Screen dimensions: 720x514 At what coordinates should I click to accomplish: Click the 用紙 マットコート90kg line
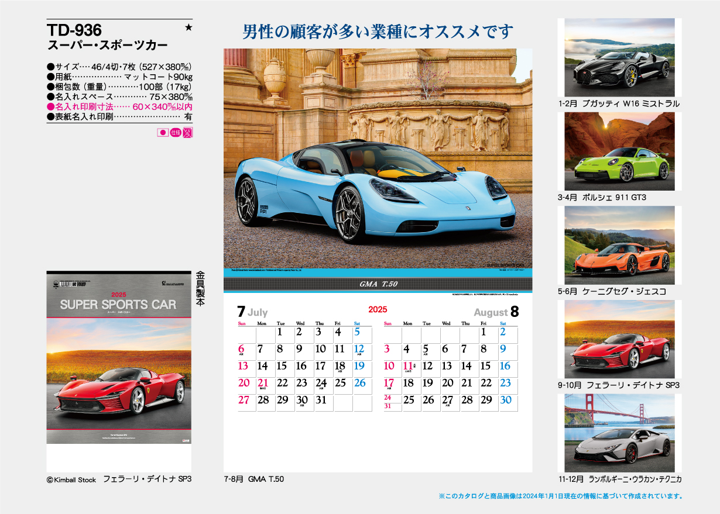pyautogui.click(x=119, y=77)
